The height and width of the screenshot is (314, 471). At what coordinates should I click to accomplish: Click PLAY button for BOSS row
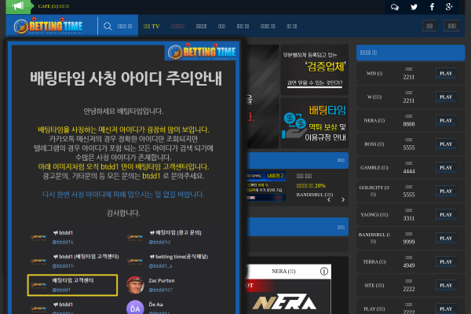[446, 144]
